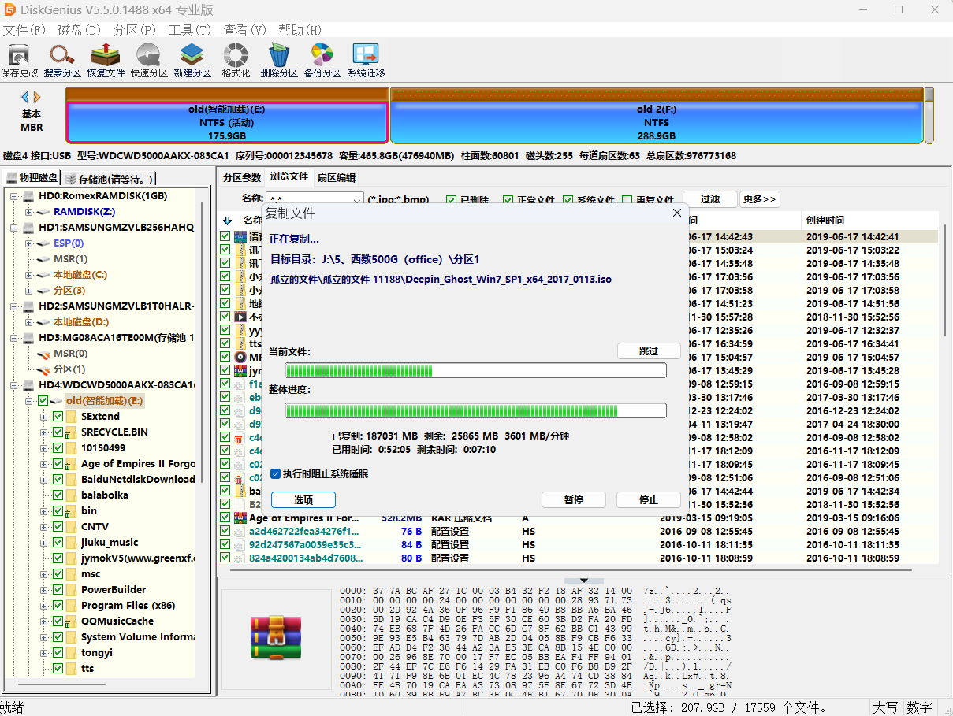Collapse the HD3:MG08ACA16TE00M disk node
This screenshot has width=953, height=716.
click(x=15, y=338)
